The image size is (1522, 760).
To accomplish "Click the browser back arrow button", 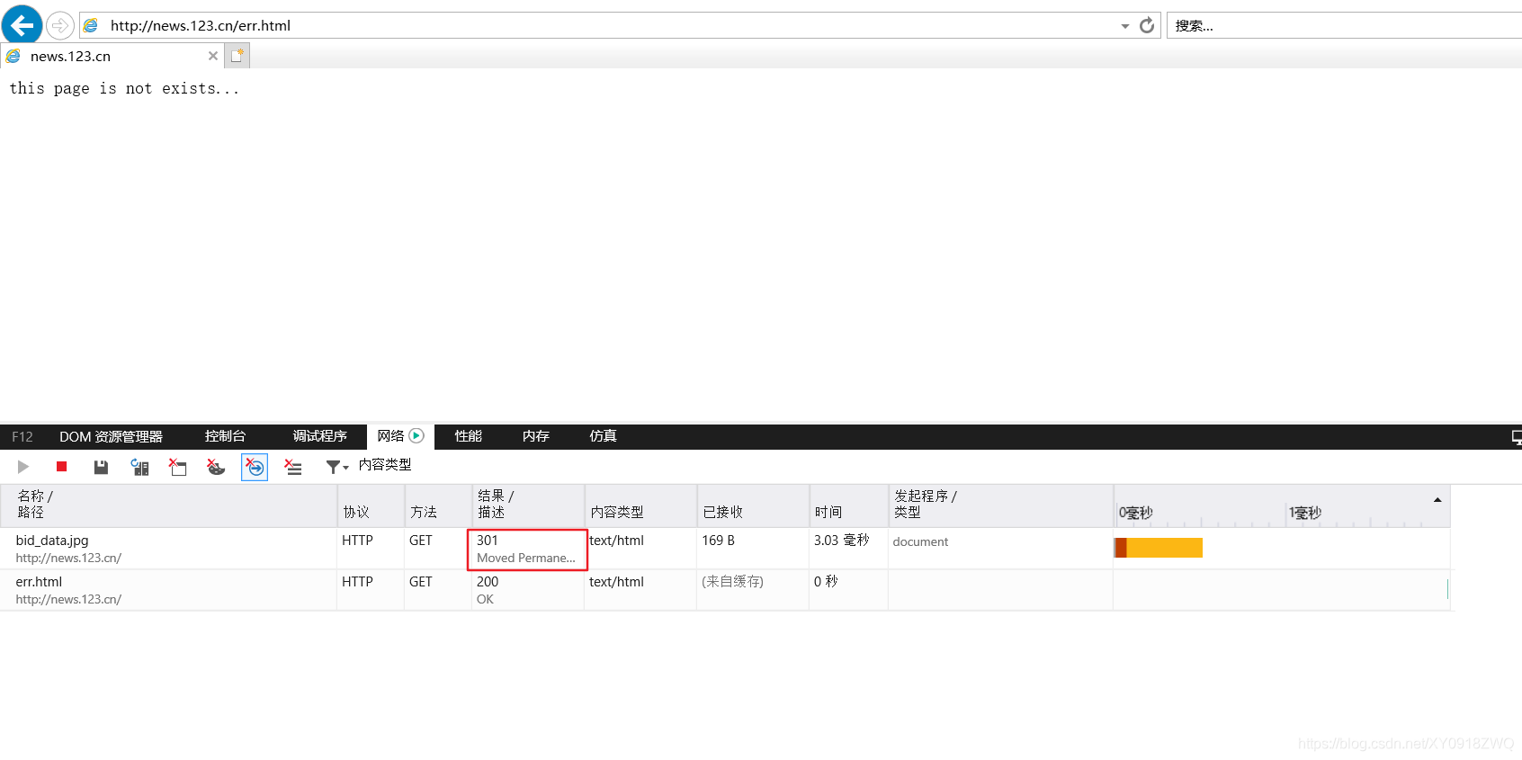I will pos(22,25).
